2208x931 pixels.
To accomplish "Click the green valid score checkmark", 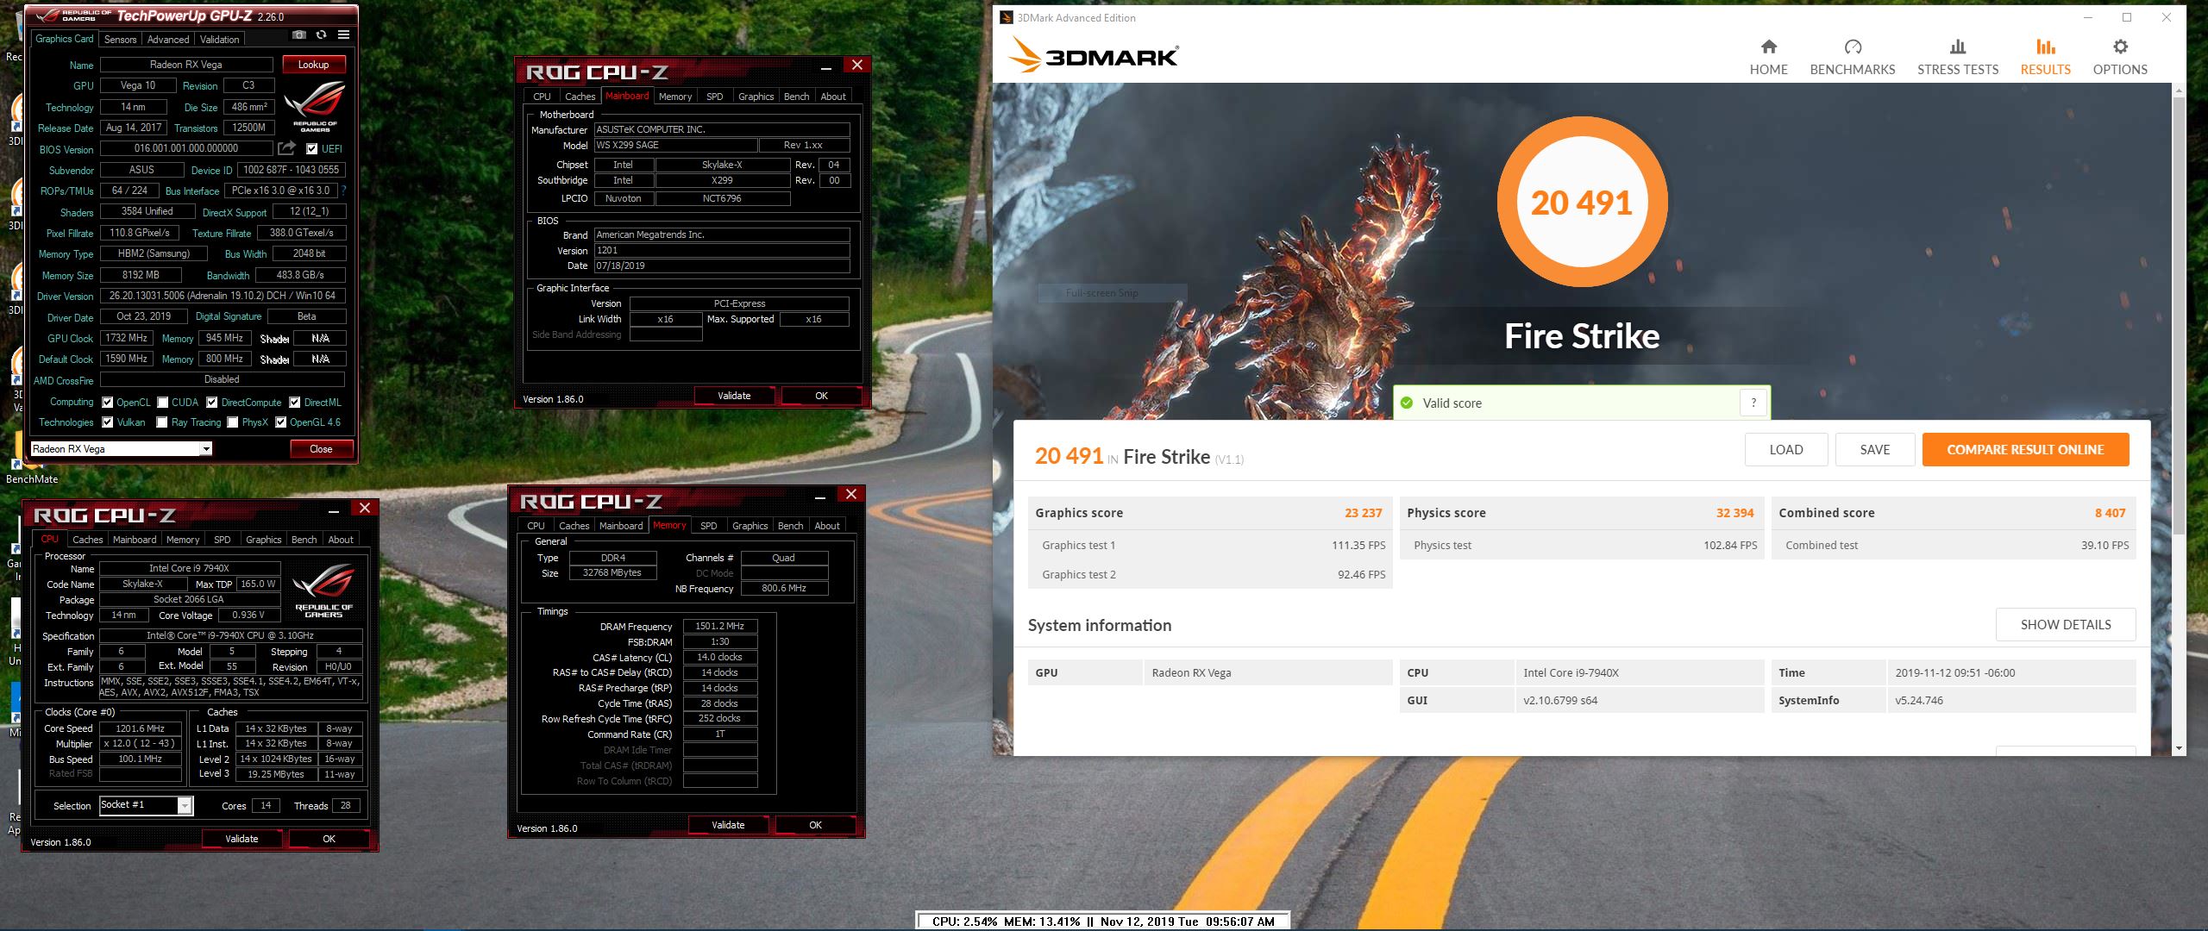I will 1407,403.
